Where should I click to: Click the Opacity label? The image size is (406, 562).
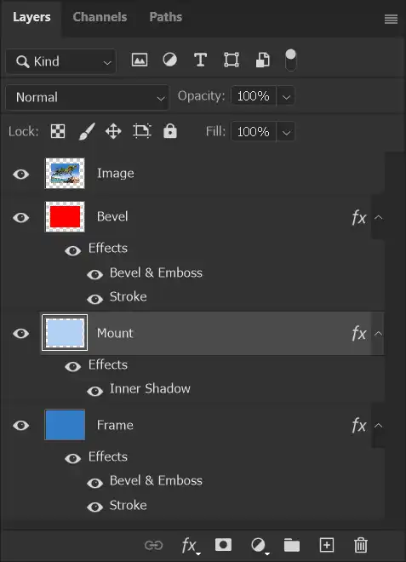pyautogui.click(x=201, y=96)
